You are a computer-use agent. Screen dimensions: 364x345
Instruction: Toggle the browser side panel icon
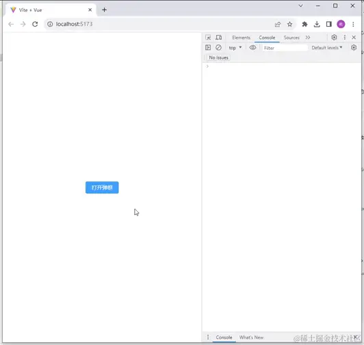(328, 24)
